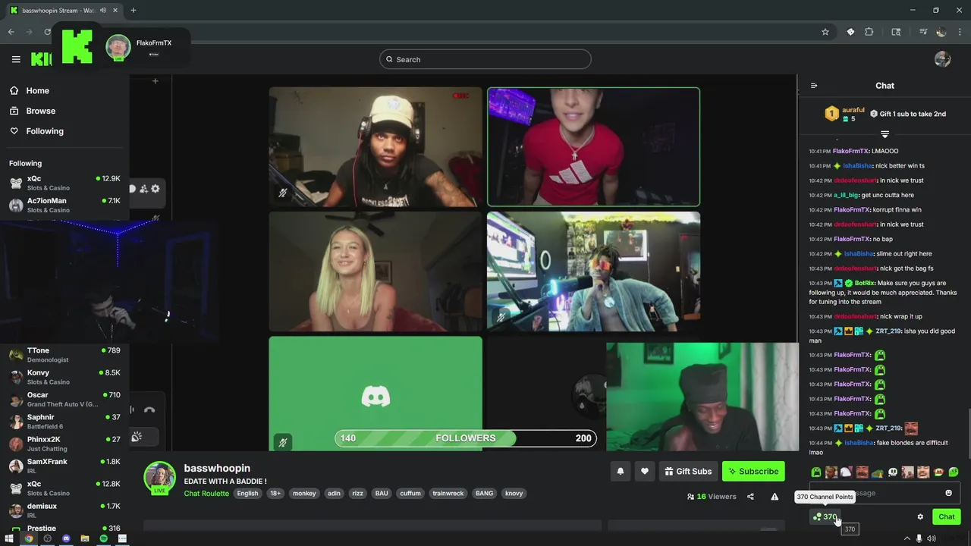Open the Chrome extensions puzzle icon
Image resolution: width=971 pixels, height=546 pixels.
(869, 32)
